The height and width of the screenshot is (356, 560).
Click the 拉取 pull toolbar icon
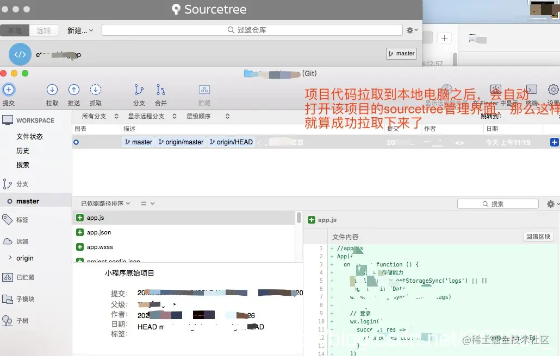(x=52, y=90)
